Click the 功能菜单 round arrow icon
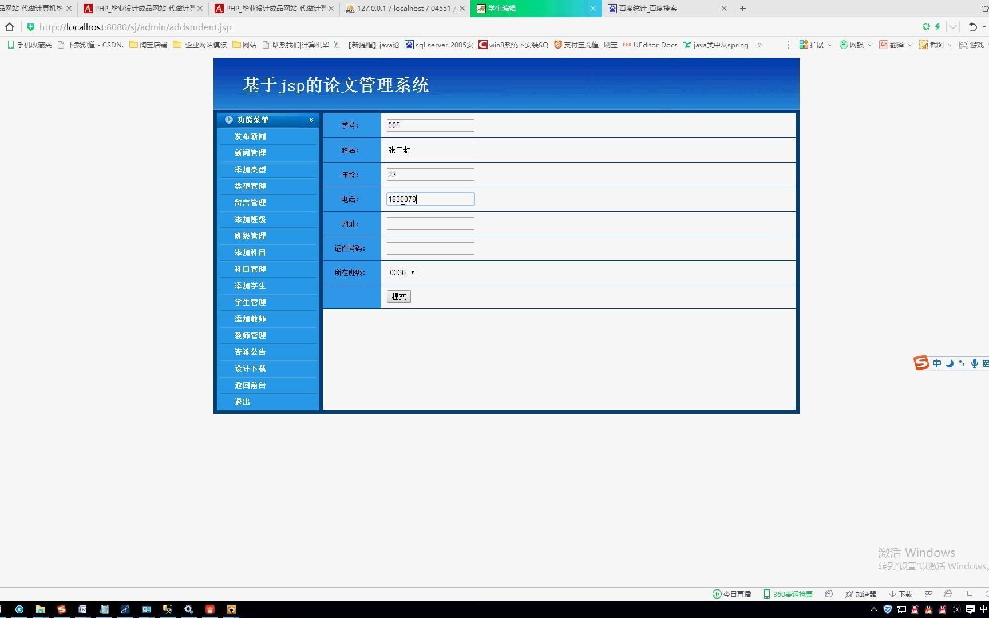Screen dimensions: 989x618 [x=229, y=120]
